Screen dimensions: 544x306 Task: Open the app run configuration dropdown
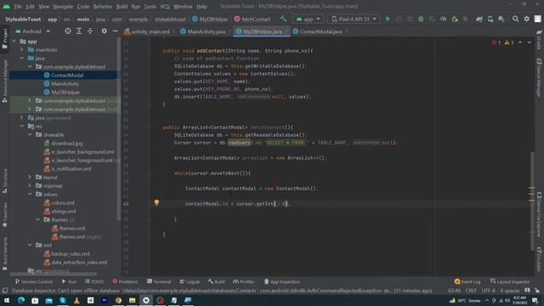(x=308, y=19)
